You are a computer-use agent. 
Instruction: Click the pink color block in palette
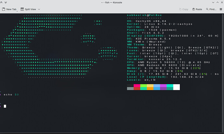[x=137, y=86]
